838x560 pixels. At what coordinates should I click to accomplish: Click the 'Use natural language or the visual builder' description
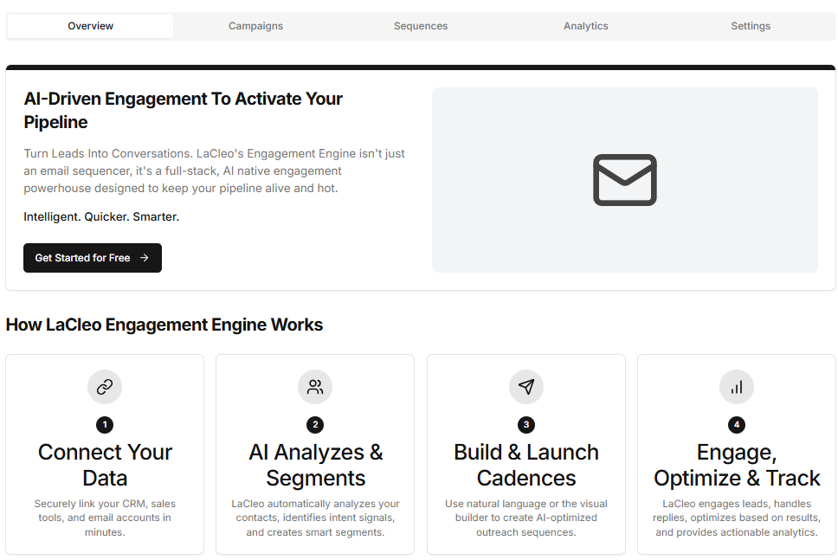(526, 518)
